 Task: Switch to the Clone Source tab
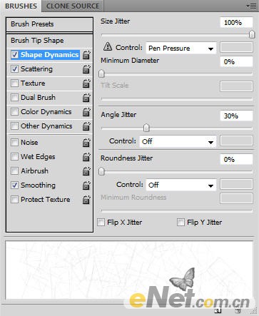[73, 6]
